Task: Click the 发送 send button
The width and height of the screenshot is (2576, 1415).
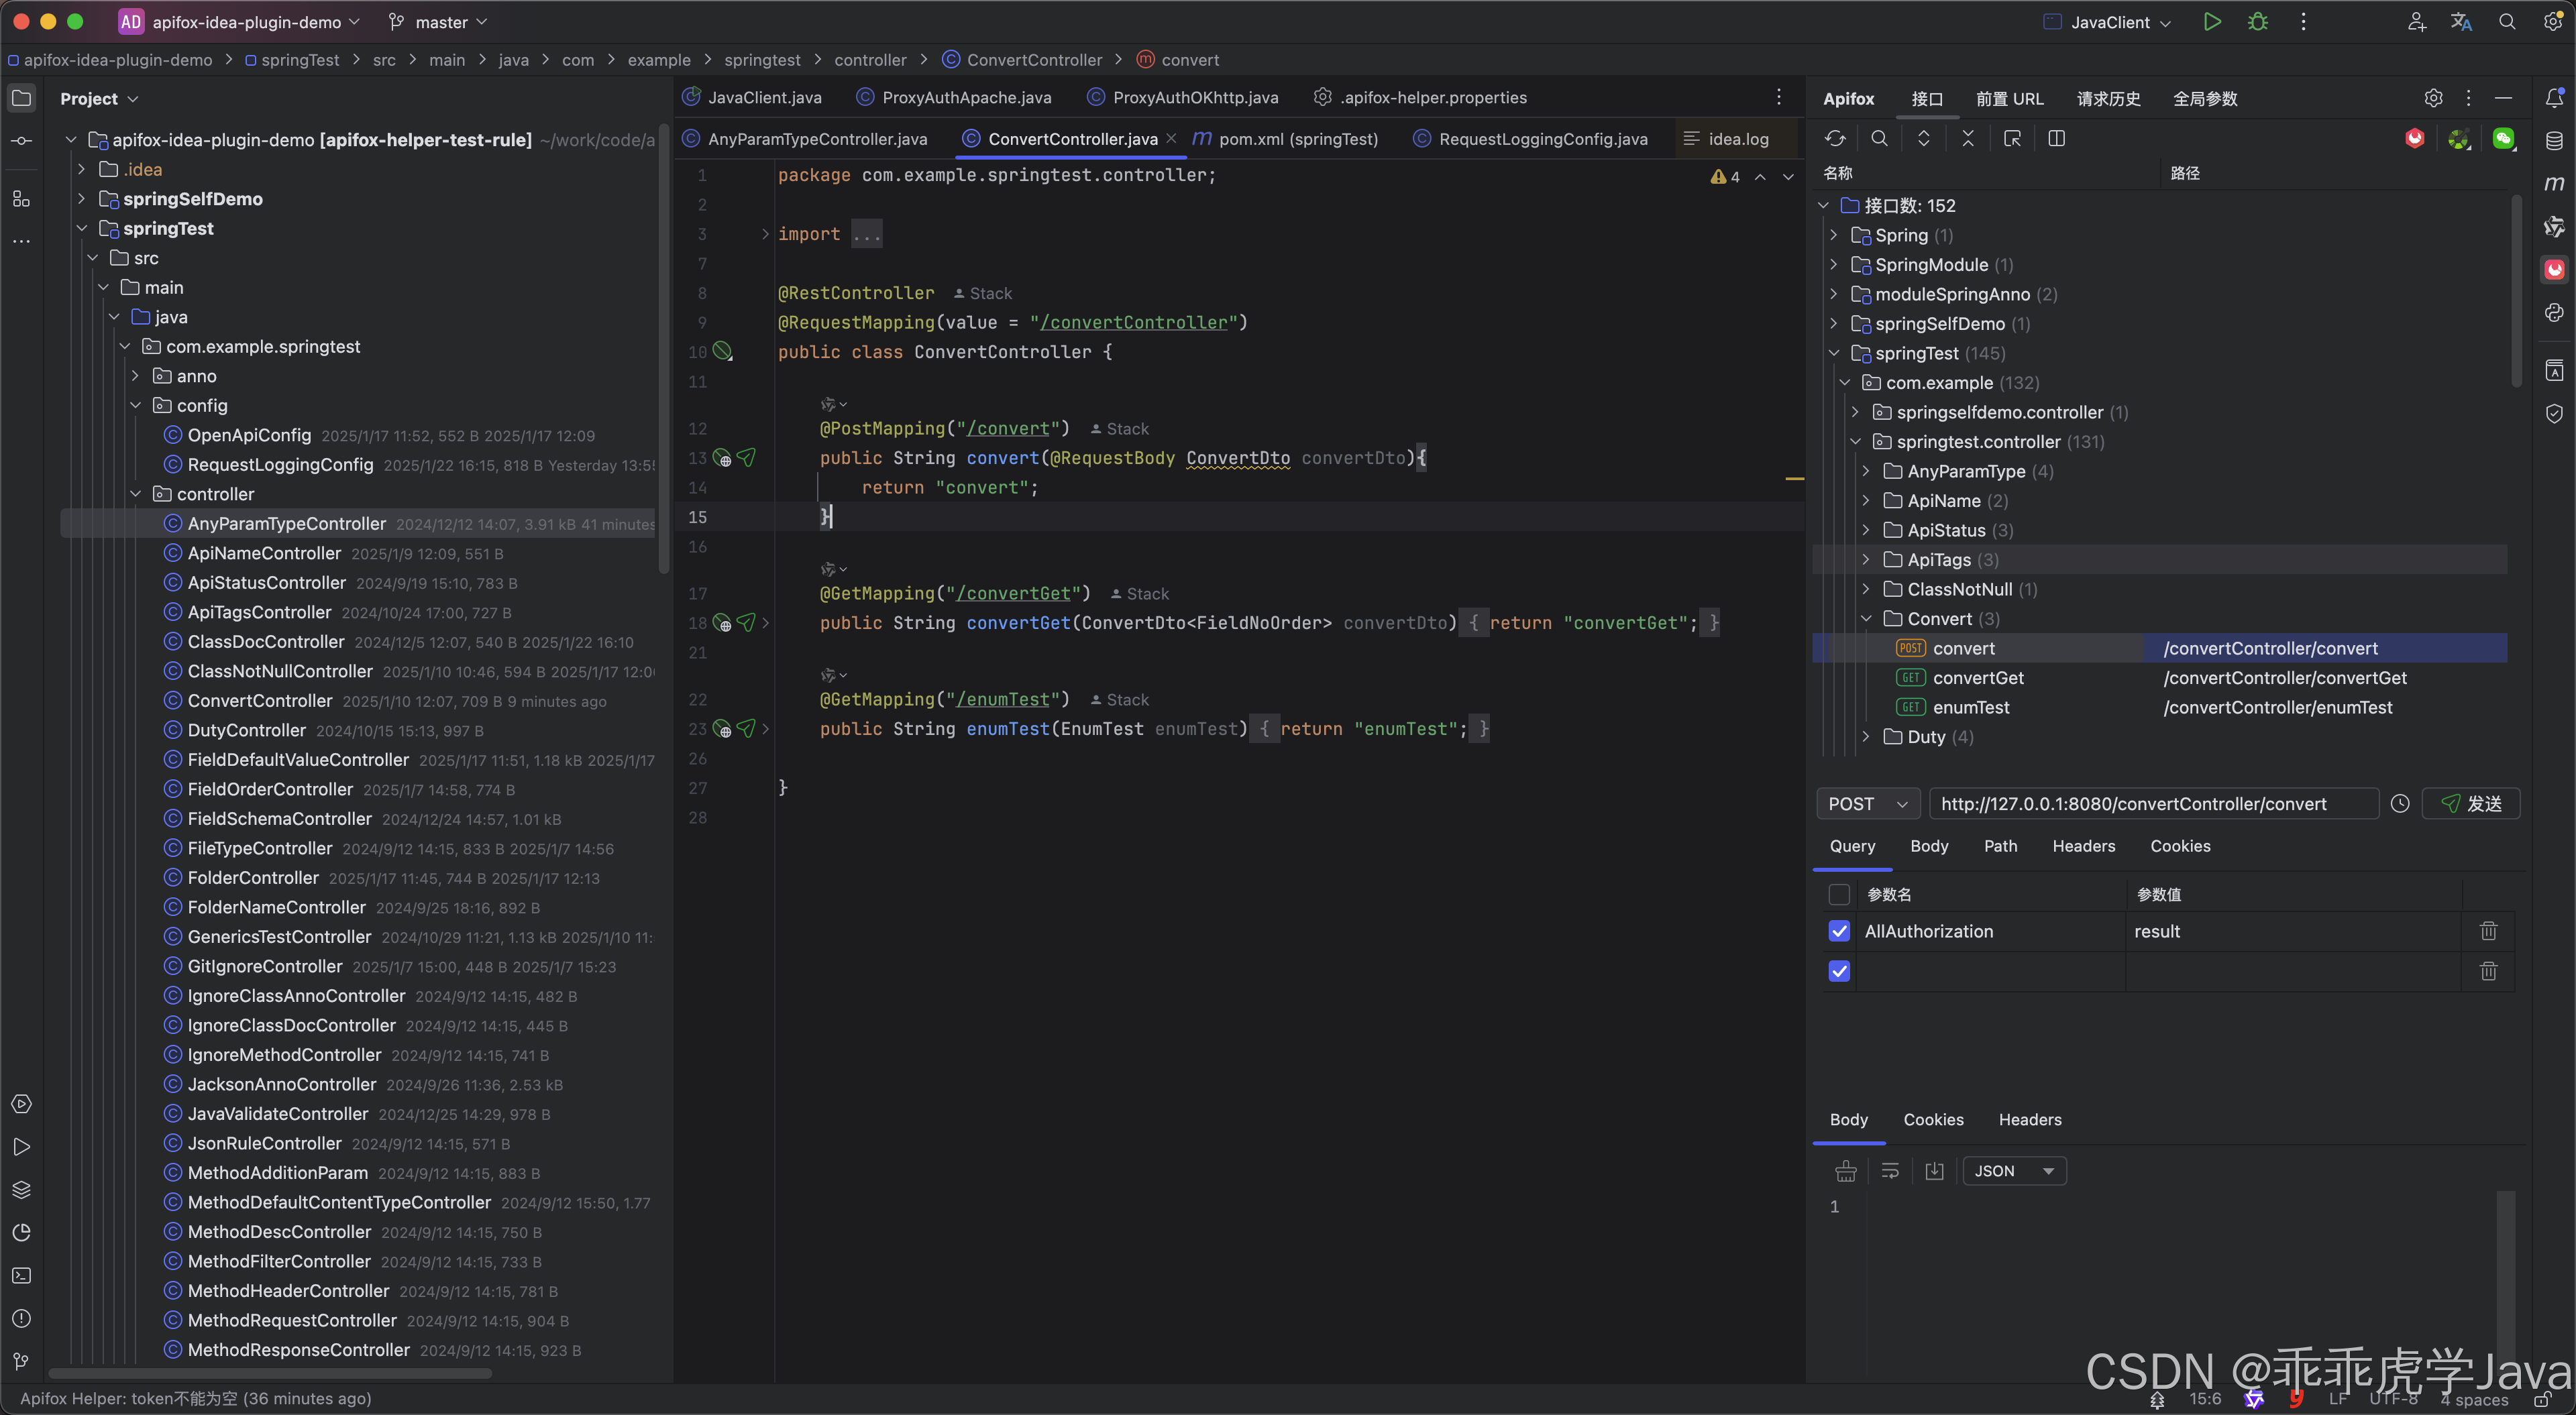Action: pyautogui.click(x=2471, y=804)
